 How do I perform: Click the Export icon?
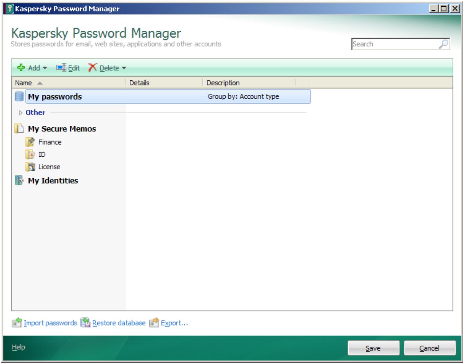click(x=154, y=323)
